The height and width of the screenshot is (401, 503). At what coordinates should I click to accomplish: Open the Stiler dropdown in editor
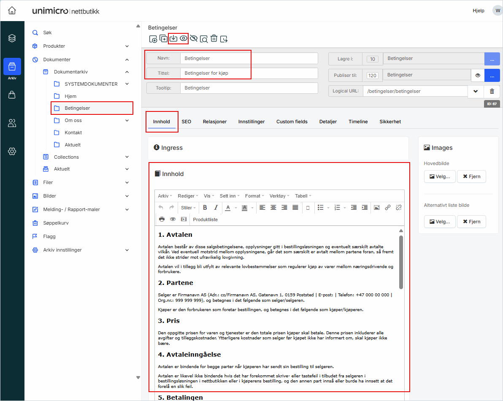tap(188, 208)
